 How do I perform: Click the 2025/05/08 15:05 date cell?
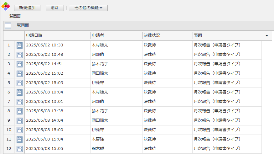coord(44,148)
